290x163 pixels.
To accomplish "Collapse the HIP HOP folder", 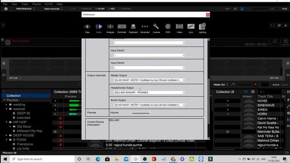I will (6, 122).
